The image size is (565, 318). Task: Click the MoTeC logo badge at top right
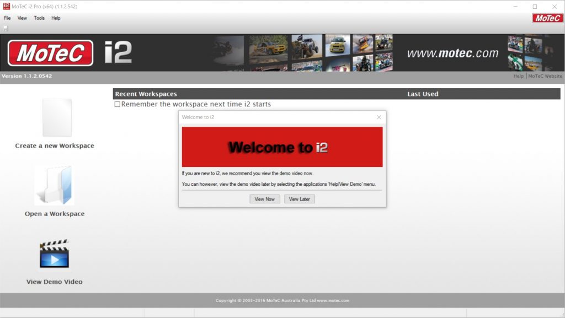point(547,18)
